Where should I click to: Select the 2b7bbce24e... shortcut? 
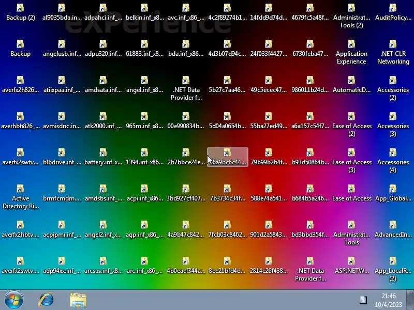coord(186,157)
